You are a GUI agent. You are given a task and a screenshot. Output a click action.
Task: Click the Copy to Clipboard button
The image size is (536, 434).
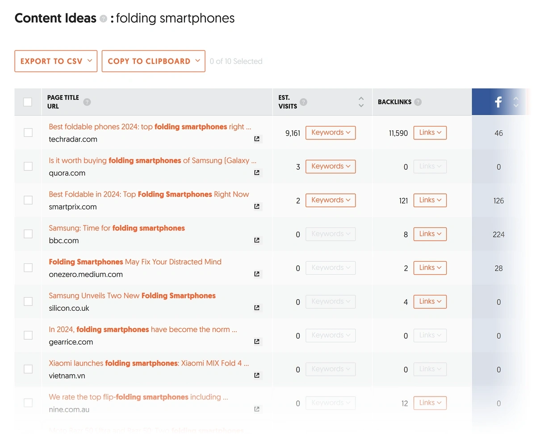(153, 61)
